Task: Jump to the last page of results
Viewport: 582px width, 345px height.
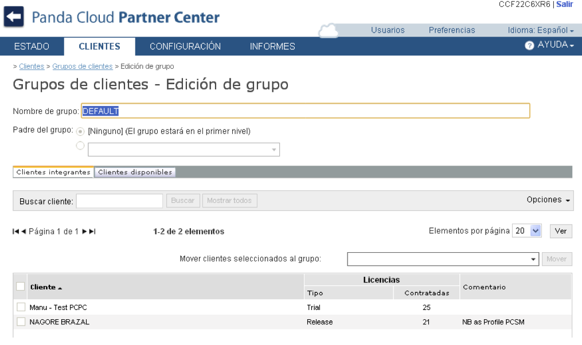Action: coord(92,232)
